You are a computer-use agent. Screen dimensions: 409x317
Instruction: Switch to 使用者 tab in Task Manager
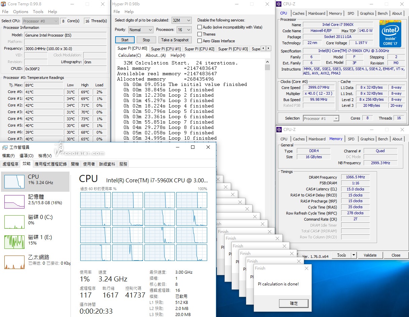(x=89, y=164)
